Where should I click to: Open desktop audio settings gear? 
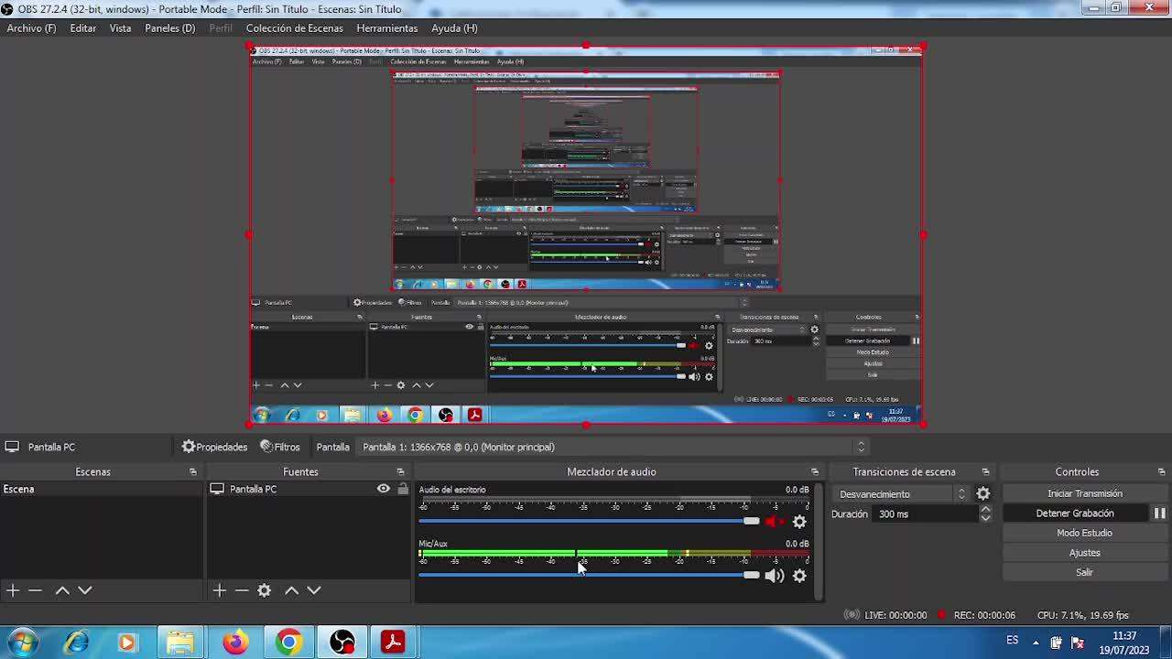tap(799, 522)
